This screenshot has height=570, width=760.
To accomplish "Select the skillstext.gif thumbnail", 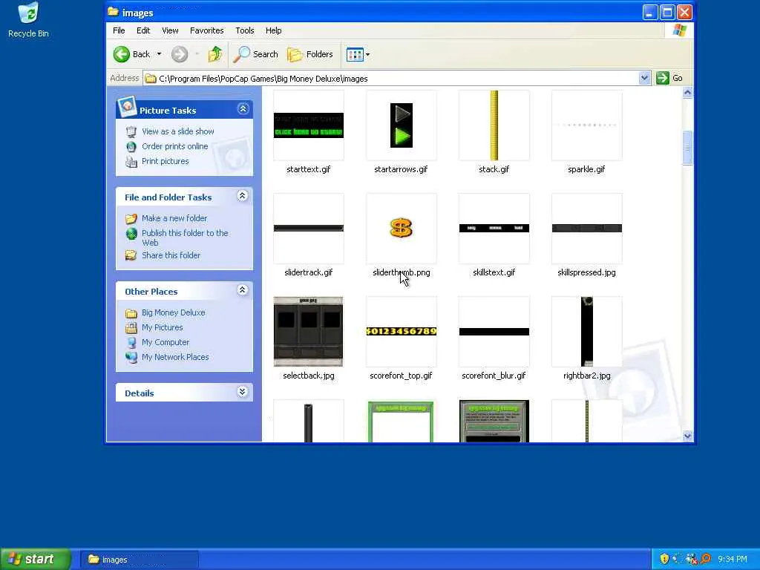I will (x=494, y=229).
